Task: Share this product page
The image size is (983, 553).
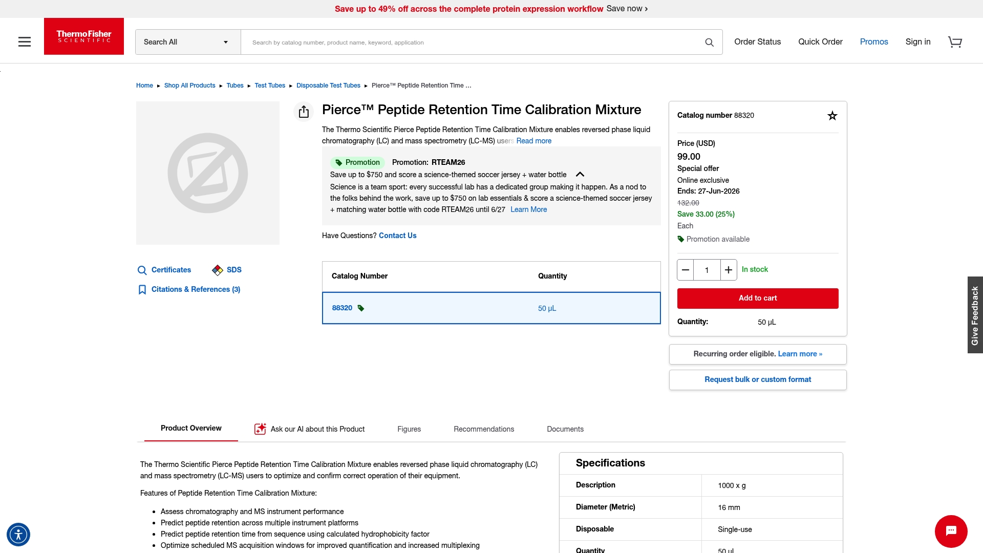Action: click(304, 112)
